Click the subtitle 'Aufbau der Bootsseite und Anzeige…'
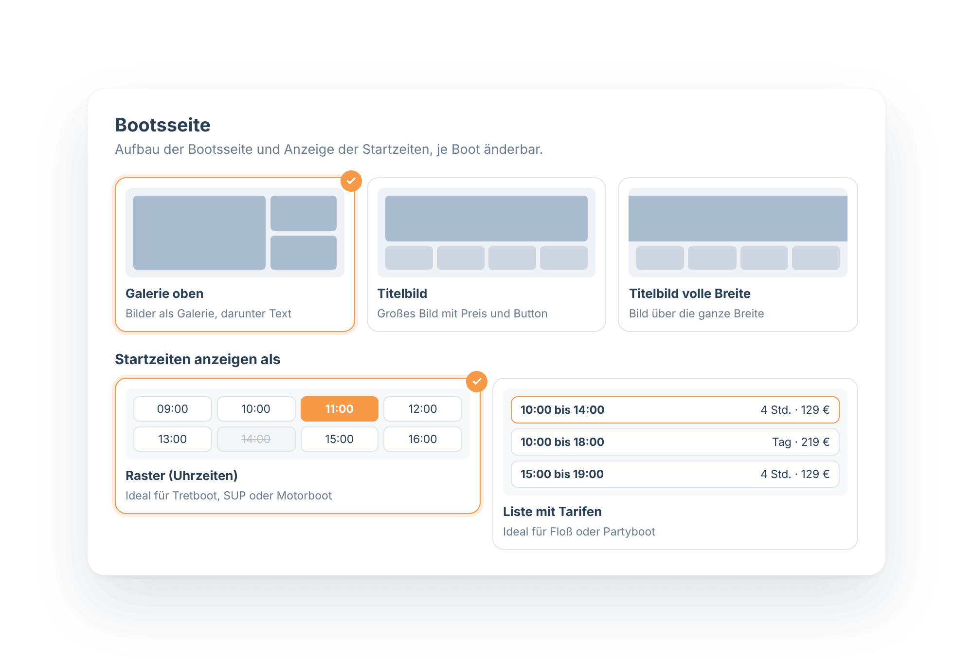This screenshot has height=664, width=973. (x=329, y=149)
